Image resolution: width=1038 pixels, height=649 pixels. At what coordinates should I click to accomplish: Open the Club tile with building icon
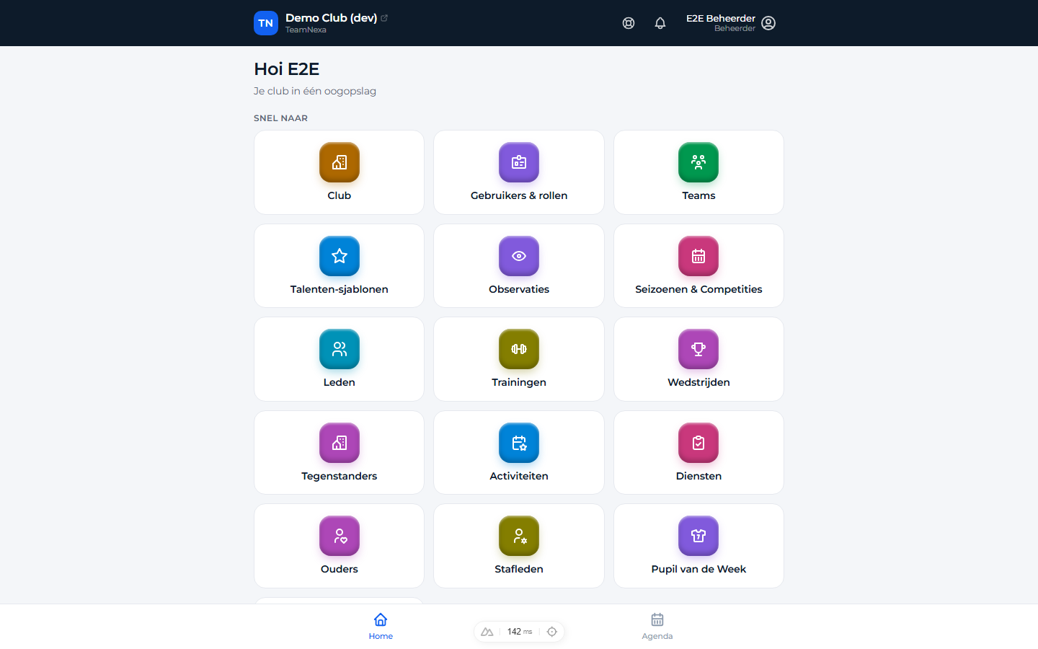coord(339,172)
